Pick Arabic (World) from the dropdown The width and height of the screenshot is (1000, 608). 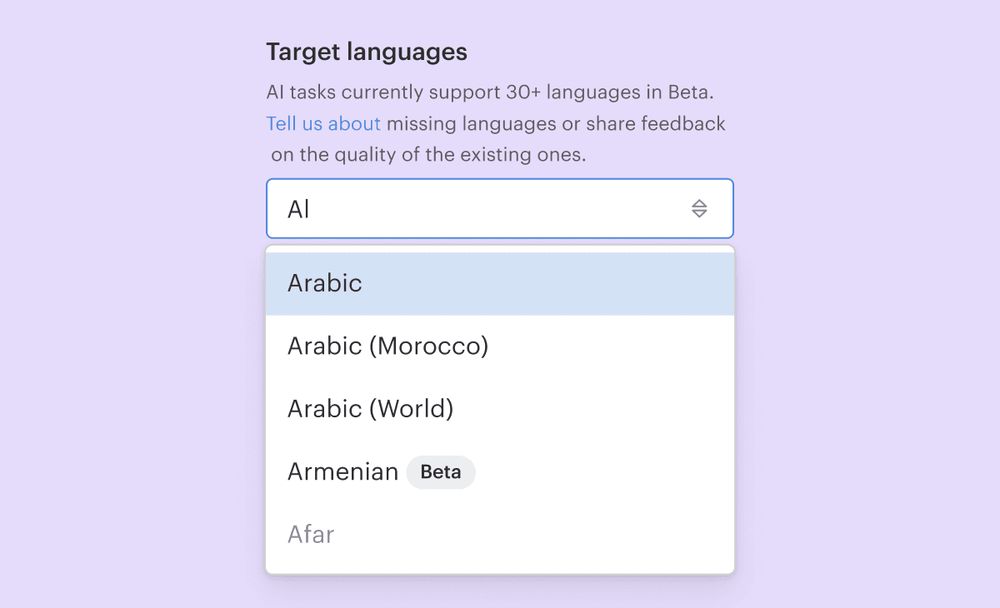370,409
